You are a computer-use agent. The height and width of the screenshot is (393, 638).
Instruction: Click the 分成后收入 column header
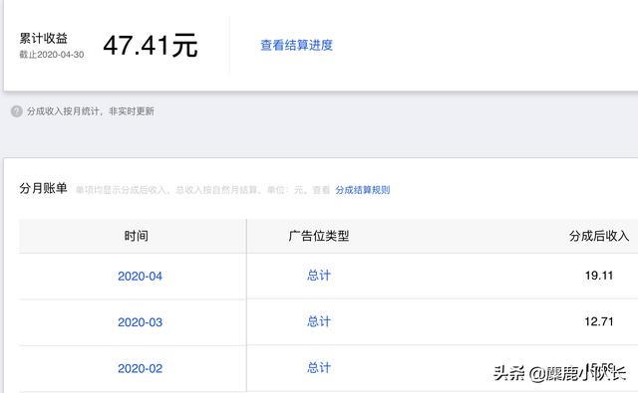tap(599, 236)
